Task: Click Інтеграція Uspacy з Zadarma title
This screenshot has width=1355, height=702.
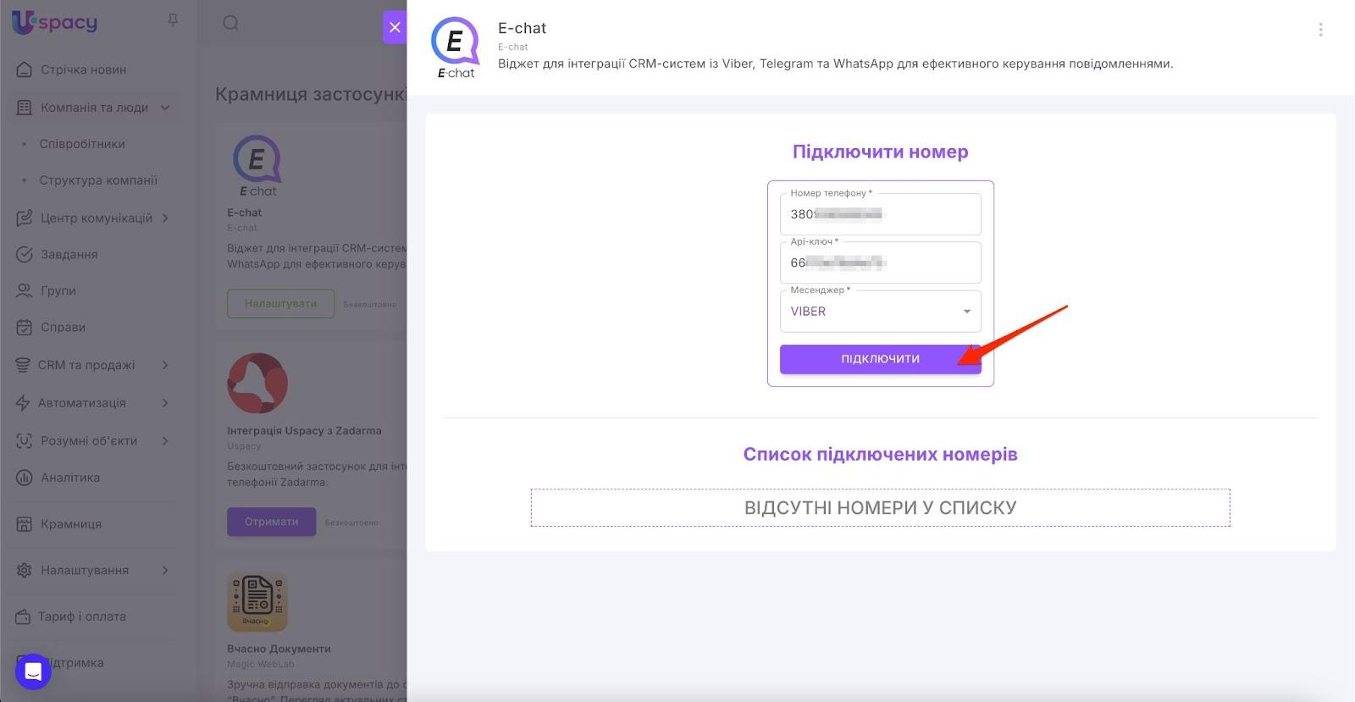Action: (x=304, y=430)
